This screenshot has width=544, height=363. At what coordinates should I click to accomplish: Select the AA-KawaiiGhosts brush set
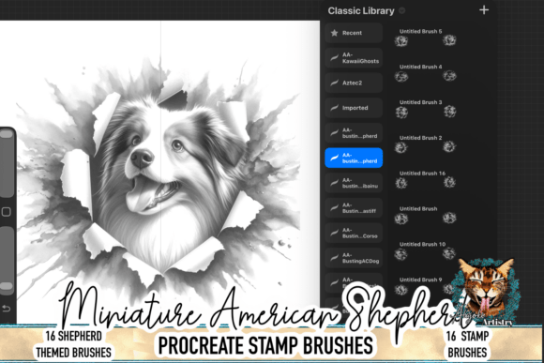[354, 58]
